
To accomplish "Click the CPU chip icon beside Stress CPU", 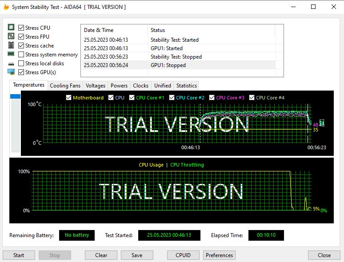I will point(11,28).
